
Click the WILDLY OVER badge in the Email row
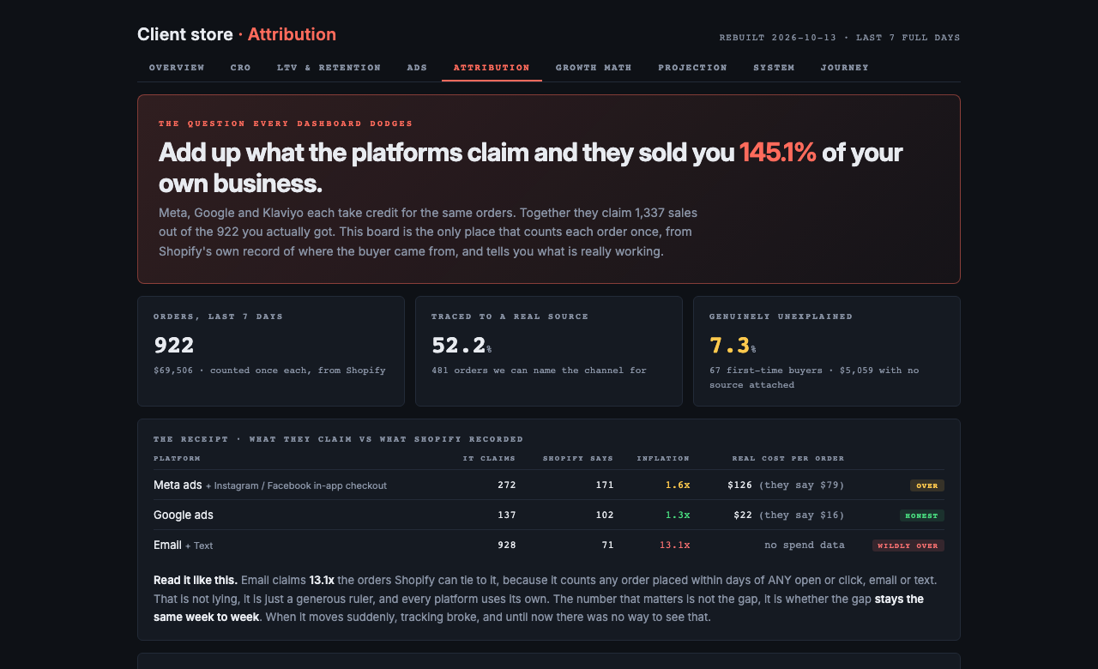click(908, 545)
